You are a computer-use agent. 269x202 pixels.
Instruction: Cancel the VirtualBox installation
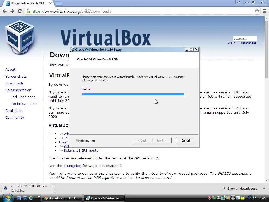[x=185, y=140]
